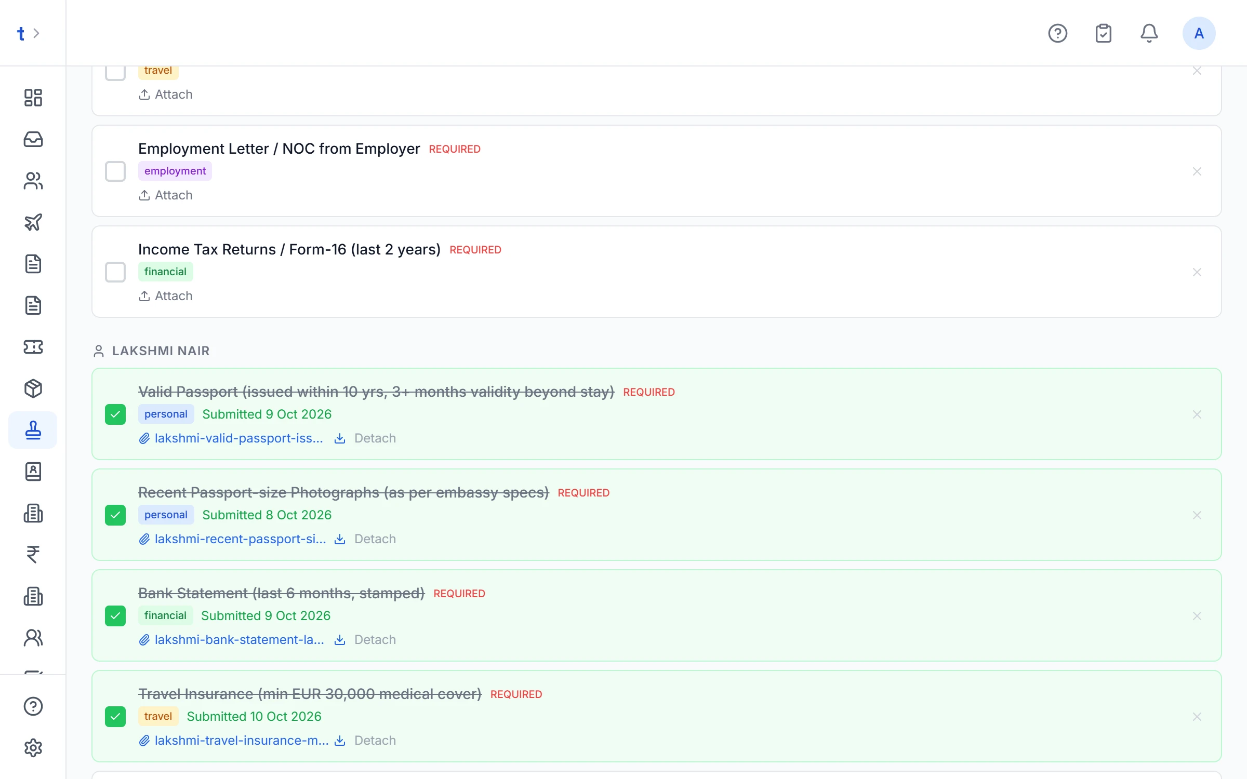Open the airplane trips icon in sidebar
This screenshot has height=779, width=1247.
[x=33, y=222]
